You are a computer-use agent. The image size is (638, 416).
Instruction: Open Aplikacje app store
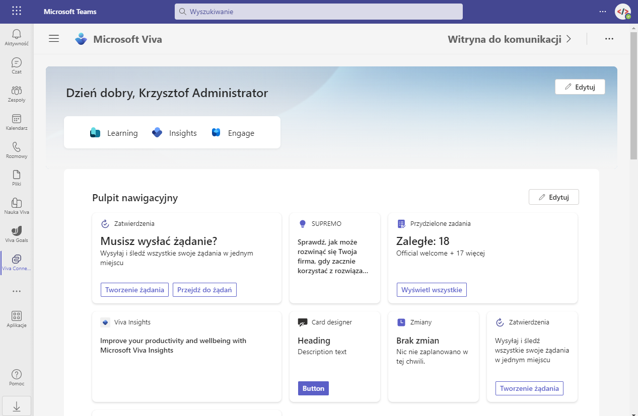[17, 319]
